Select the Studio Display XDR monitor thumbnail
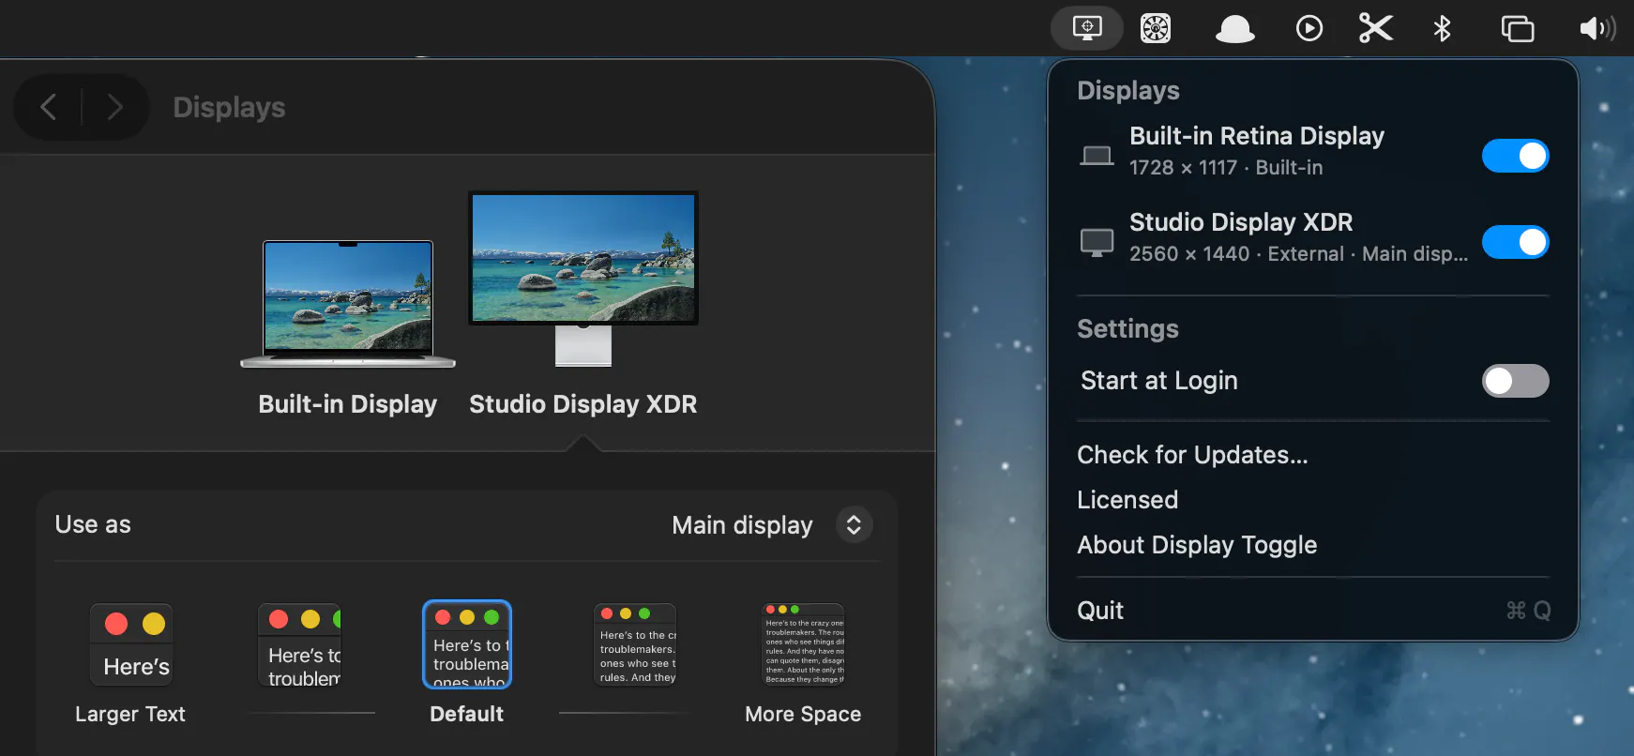1634x756 pixels. coord(583,279)
